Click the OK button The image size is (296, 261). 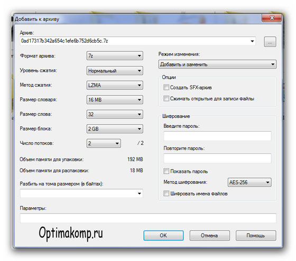[163, 236]
